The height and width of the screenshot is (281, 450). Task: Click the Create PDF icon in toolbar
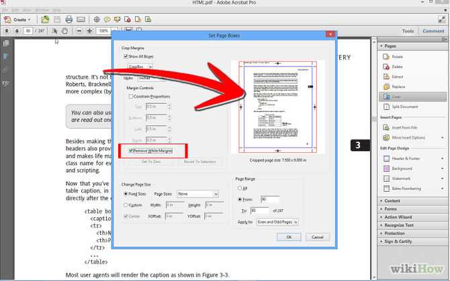point(7,19)
